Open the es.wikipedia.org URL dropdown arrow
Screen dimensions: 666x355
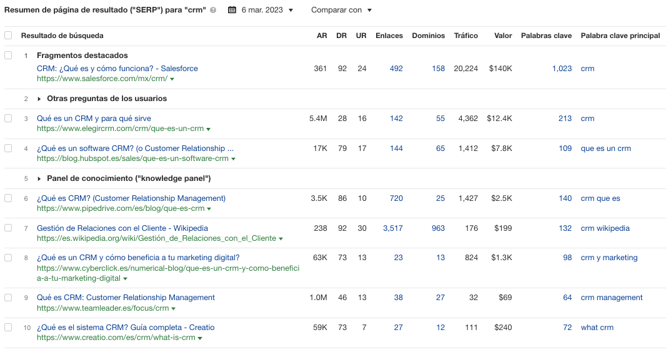coord(281,238)
